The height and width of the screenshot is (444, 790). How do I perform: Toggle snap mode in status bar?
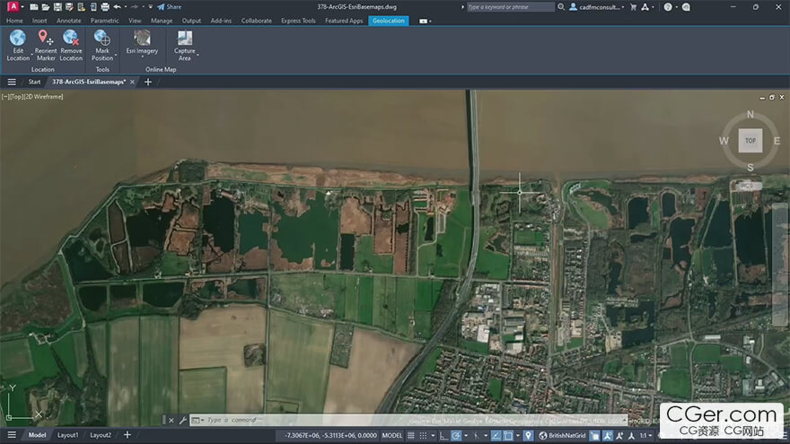423,435
